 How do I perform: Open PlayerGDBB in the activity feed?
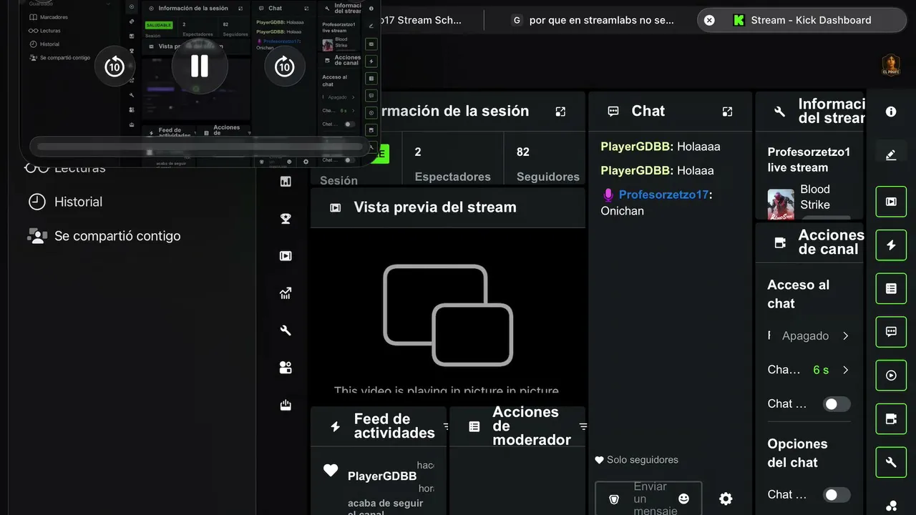(x=382, y=476)
